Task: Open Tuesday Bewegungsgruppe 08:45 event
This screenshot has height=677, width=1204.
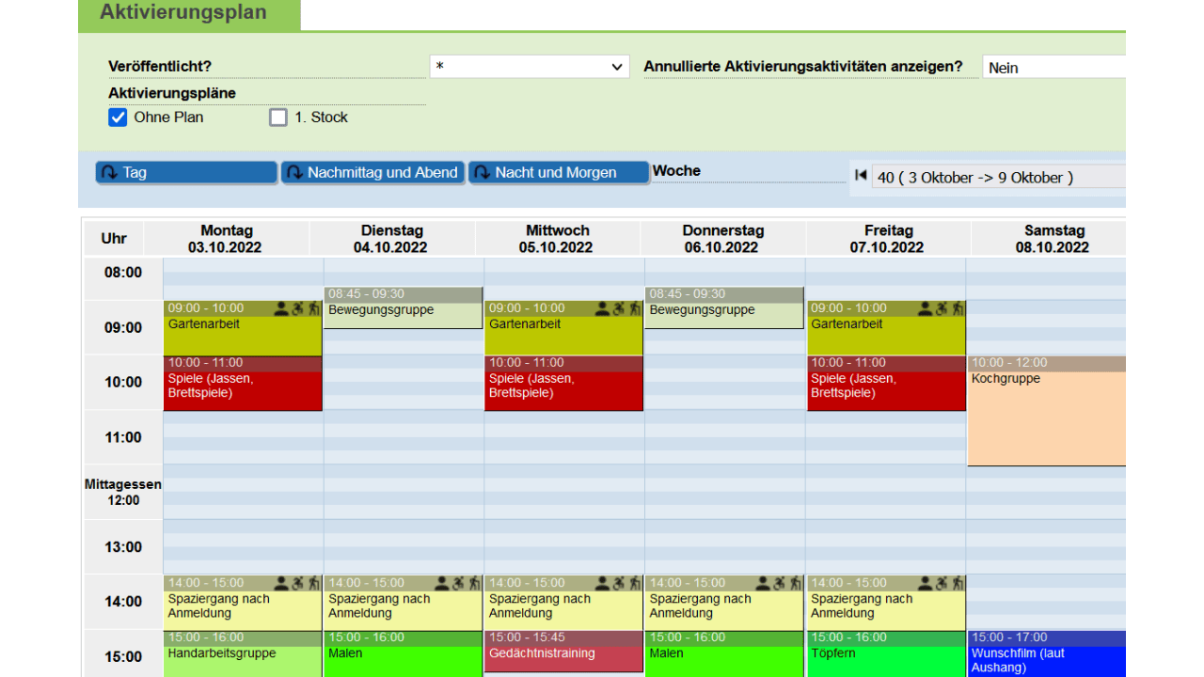Action: click(x=403, y=307)
